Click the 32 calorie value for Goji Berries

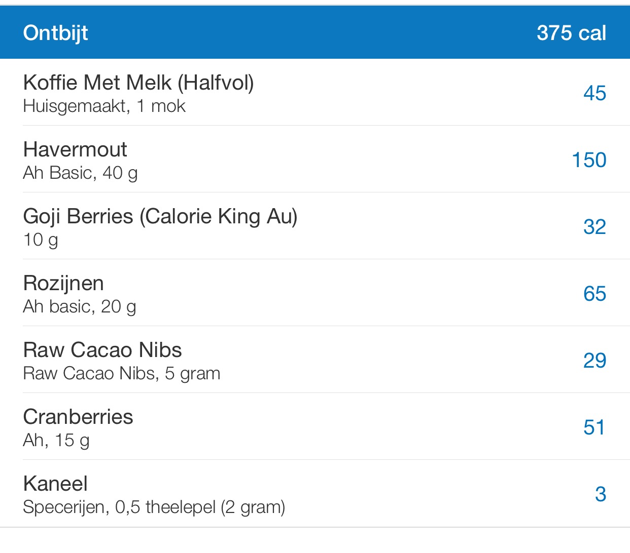coord(594,227)
